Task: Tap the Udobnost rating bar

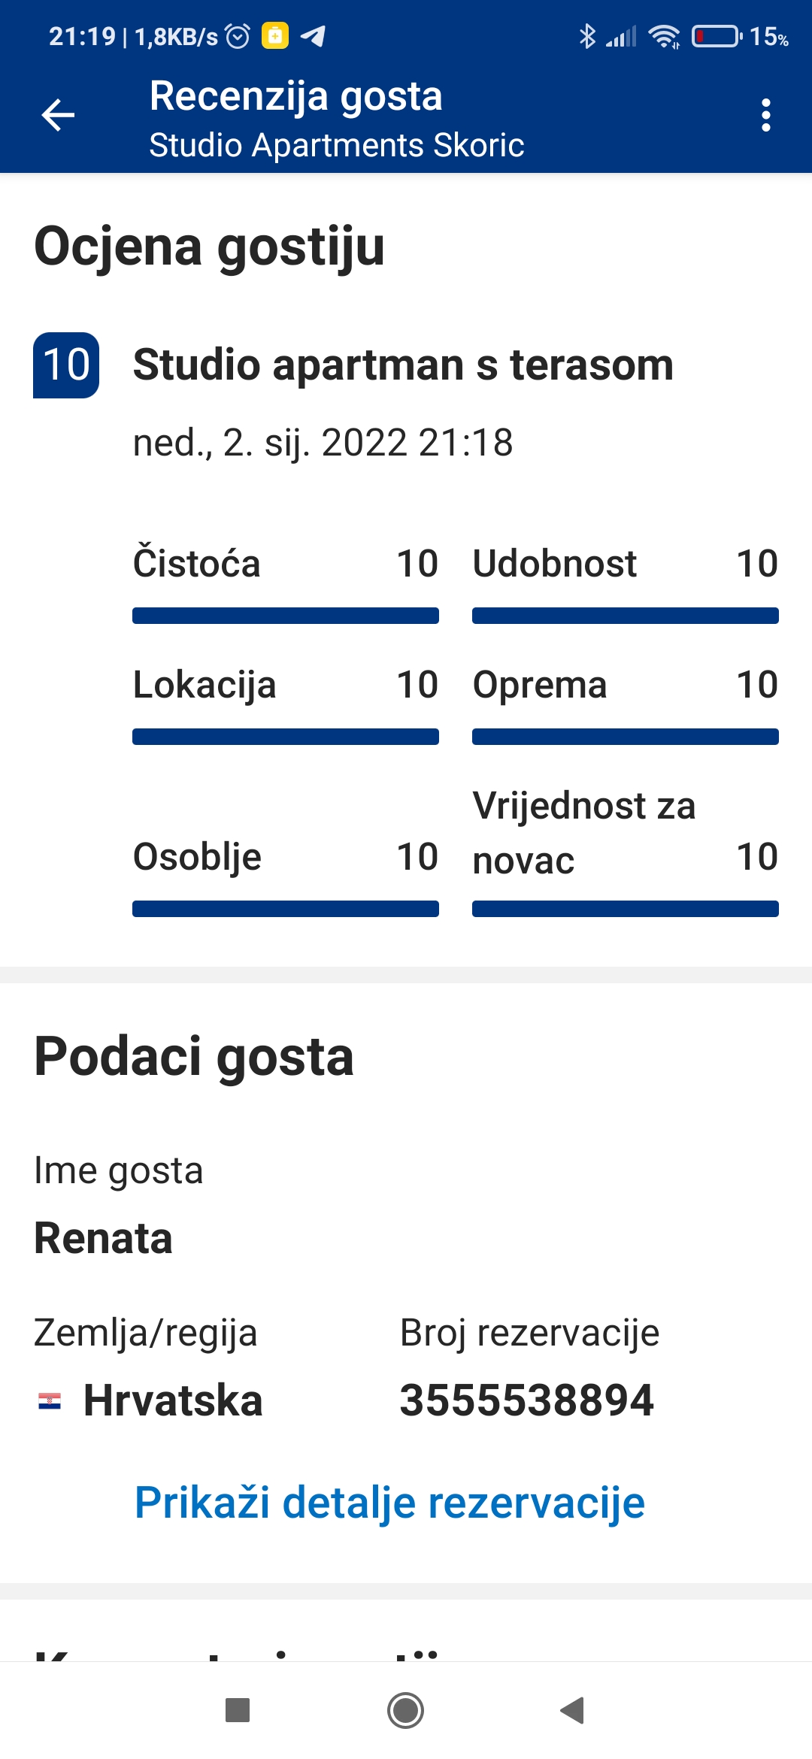Action: pos(626,616)
